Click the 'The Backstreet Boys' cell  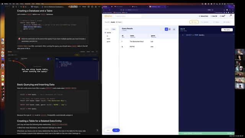[x=137, y=42]
